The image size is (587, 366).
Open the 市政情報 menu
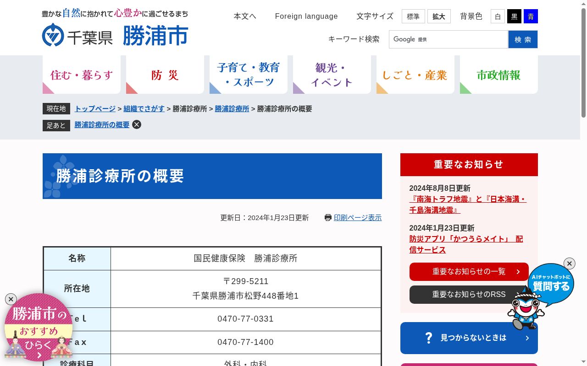click(499, 75)
